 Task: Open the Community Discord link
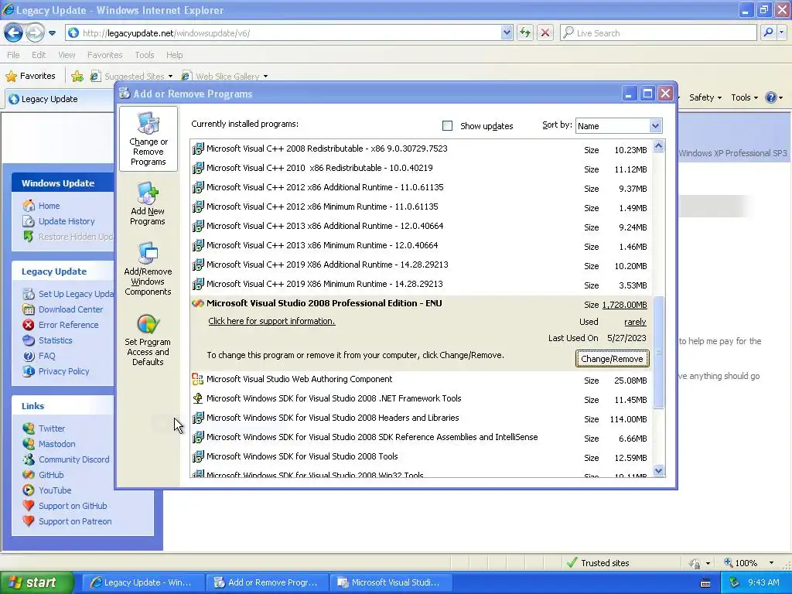(73, 459)
